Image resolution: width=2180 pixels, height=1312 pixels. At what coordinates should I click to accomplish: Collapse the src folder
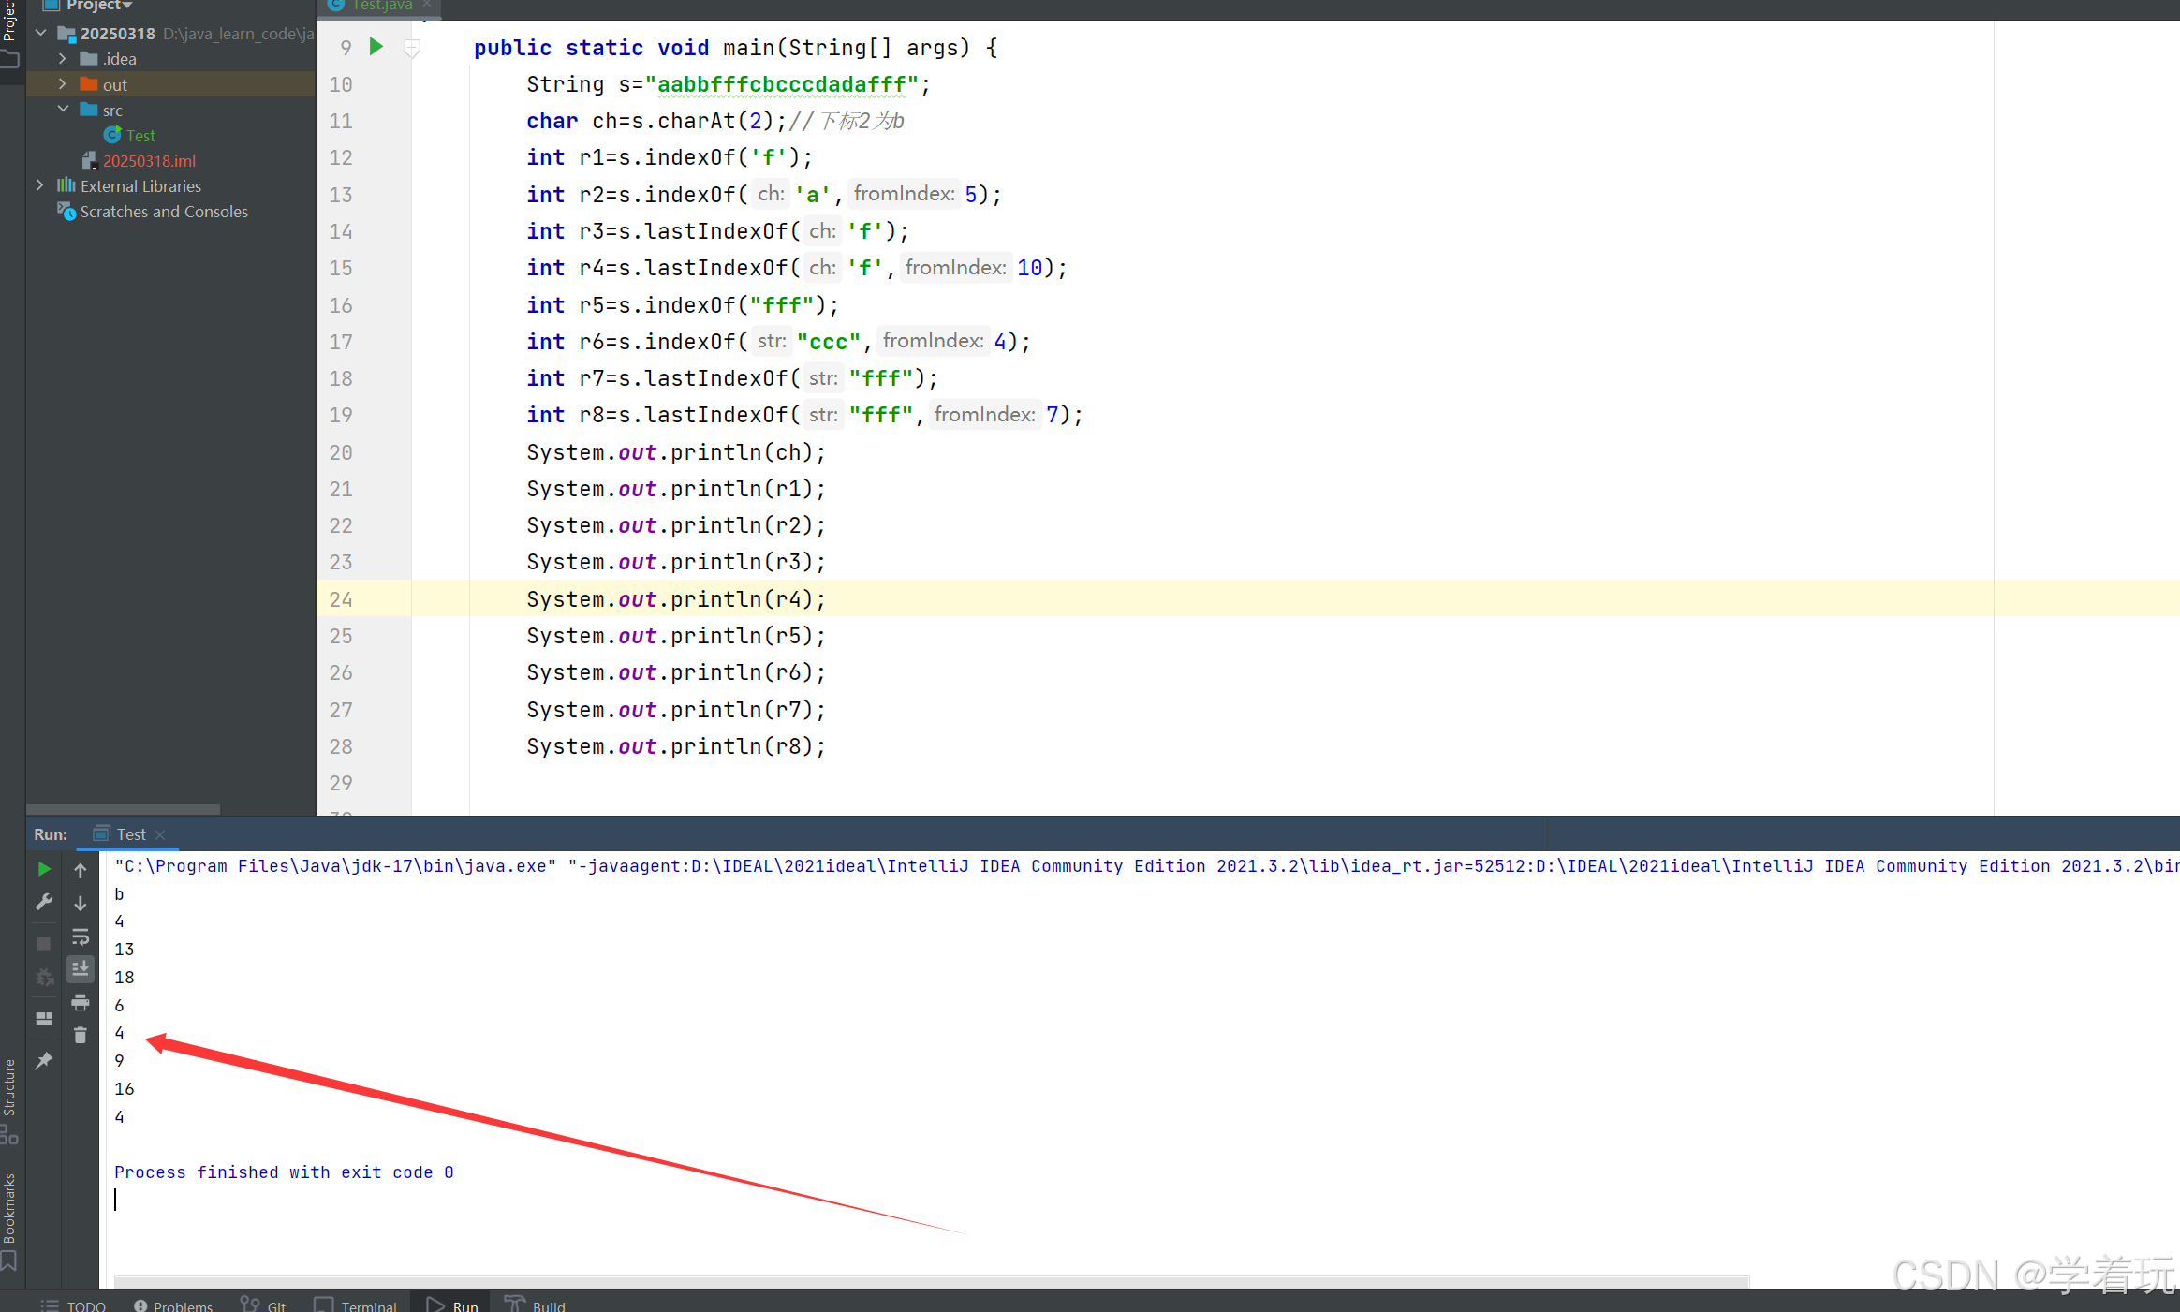coord(63,110)
